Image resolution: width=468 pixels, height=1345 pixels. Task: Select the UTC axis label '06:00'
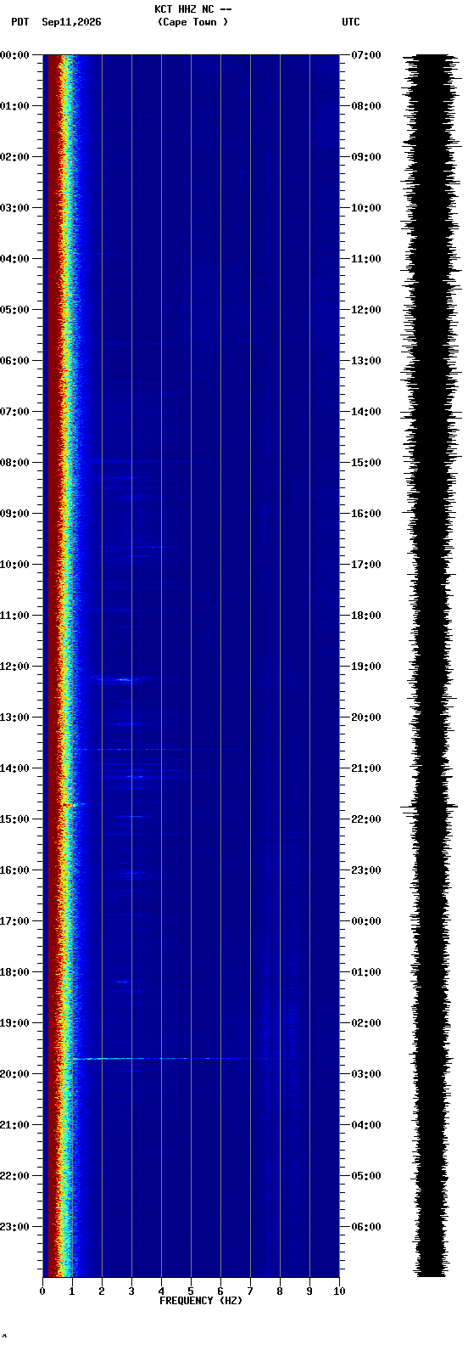click(x=366, y=1227)
